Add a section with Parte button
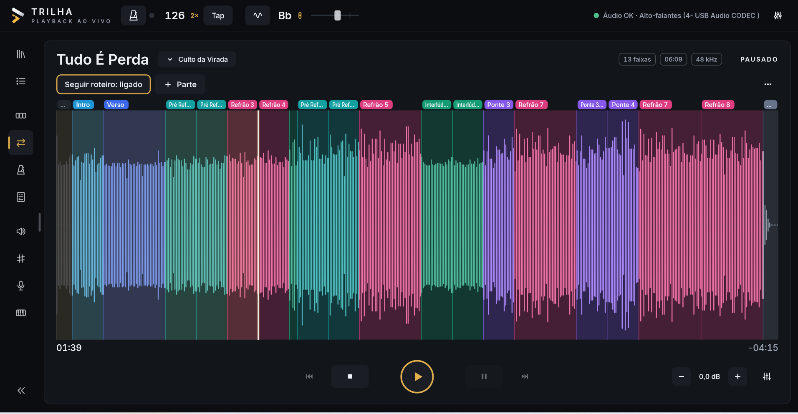The image size is (798, 414). pyautogui.click(x=180, y=84)
